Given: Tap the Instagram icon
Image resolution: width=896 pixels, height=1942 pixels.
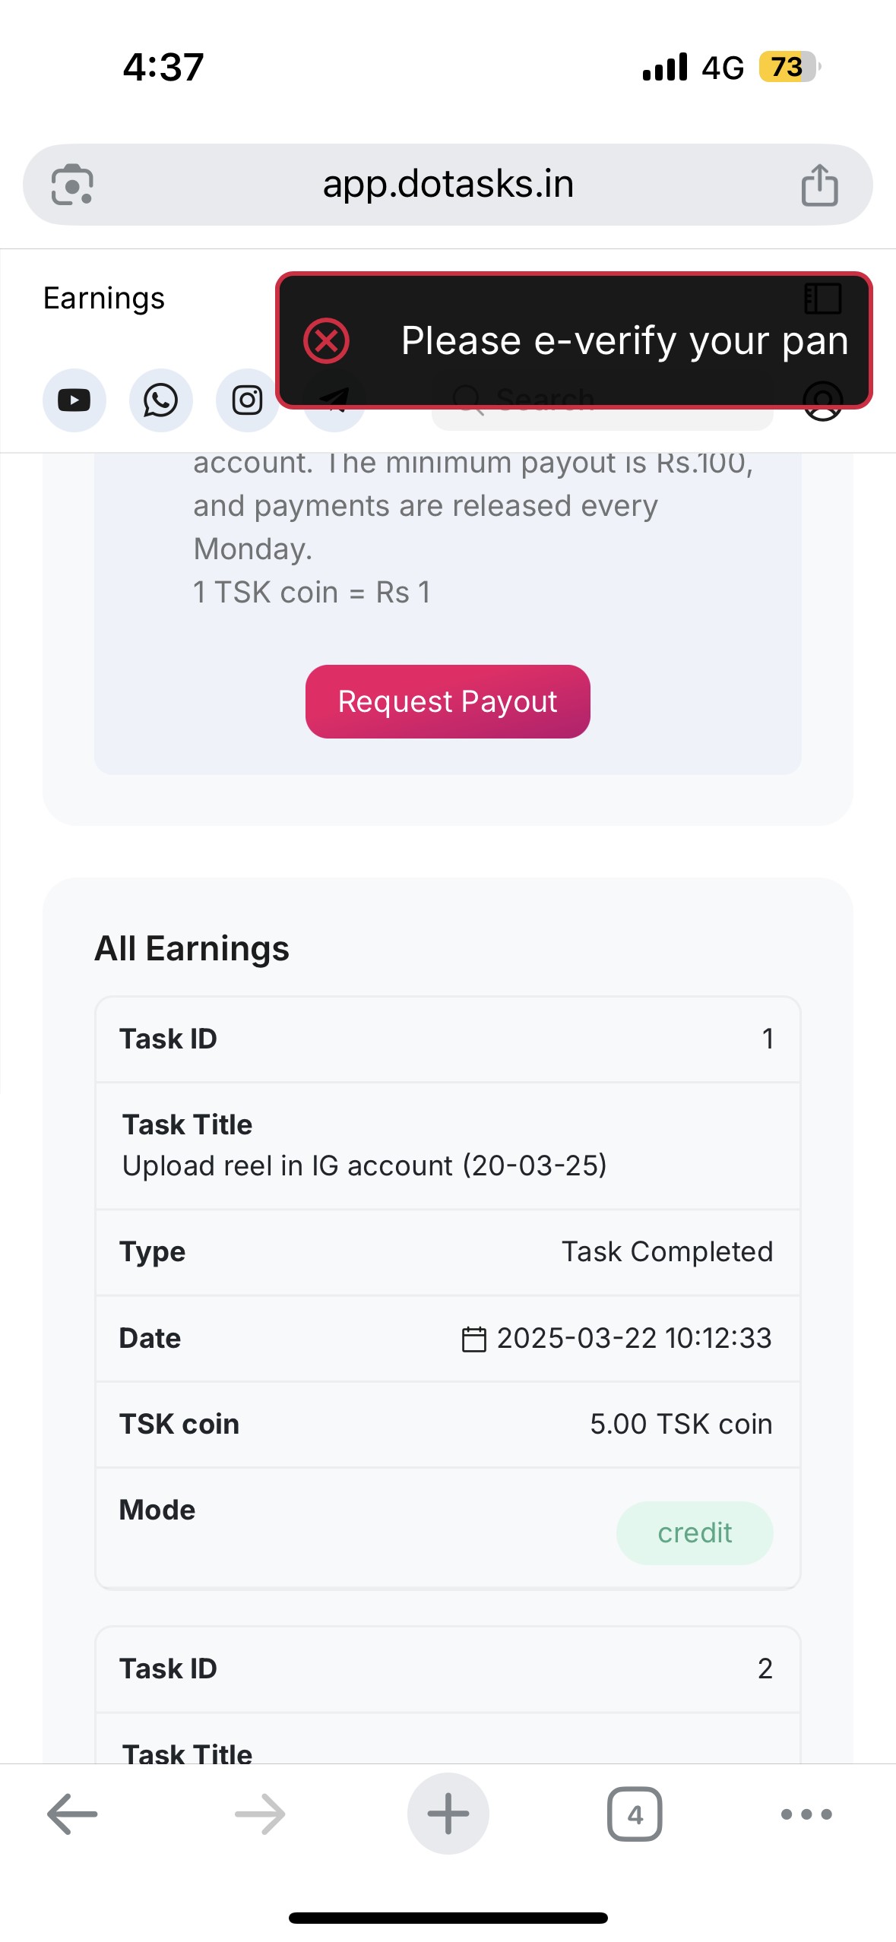Looking at the screenshot, I should tap(247, 400).
